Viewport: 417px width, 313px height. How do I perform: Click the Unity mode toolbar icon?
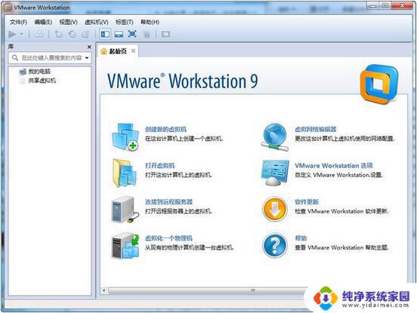[x=147, y=34]
